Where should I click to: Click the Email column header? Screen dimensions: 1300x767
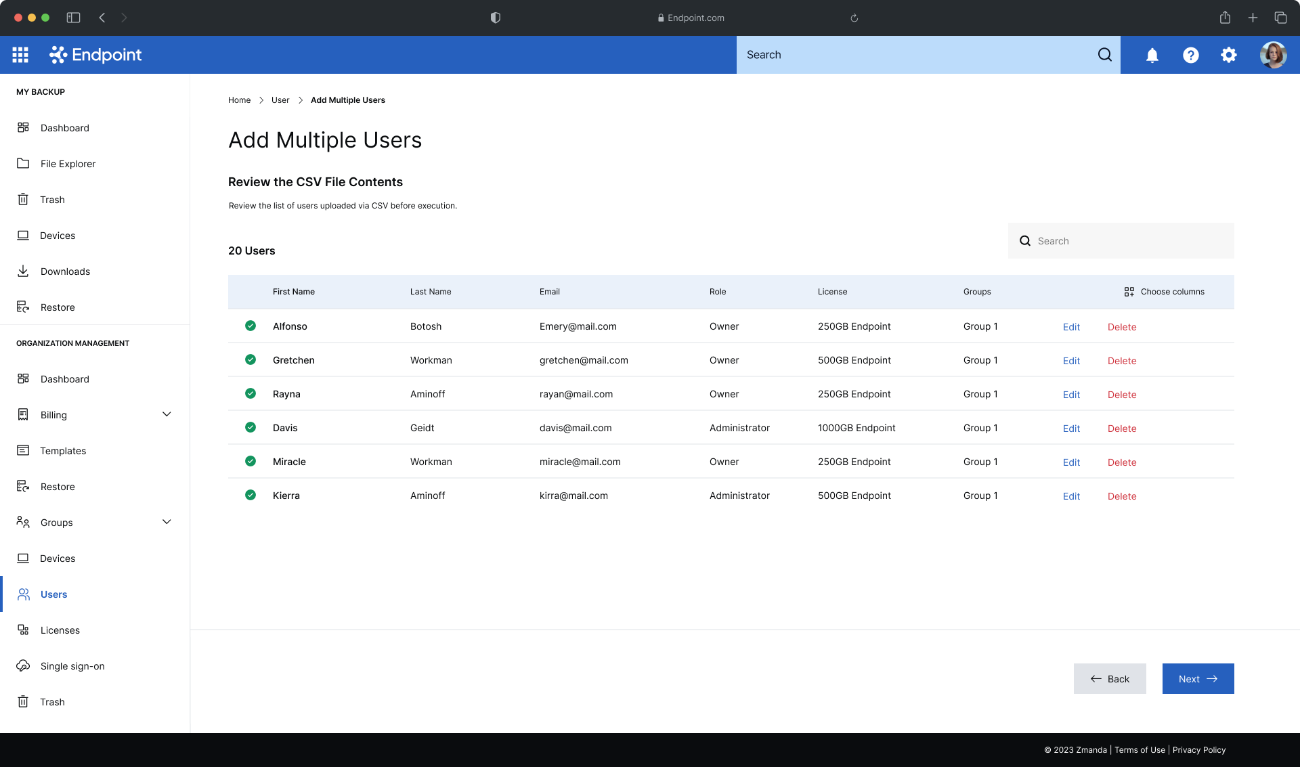[550, 292]
